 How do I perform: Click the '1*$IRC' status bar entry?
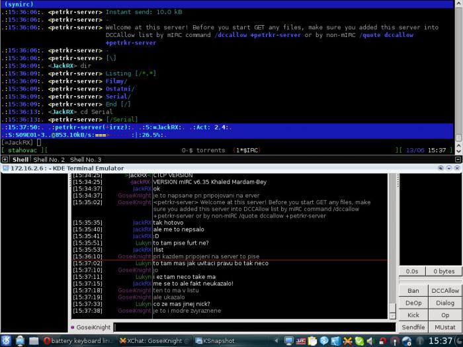click(x=247, y=150)
